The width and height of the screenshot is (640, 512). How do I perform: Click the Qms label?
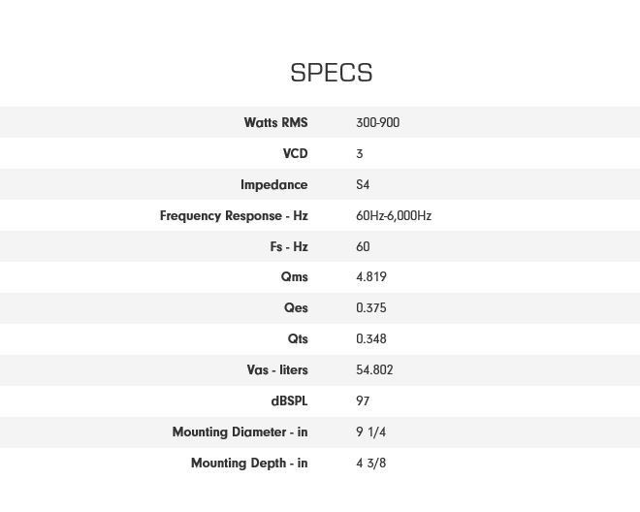[x=294, y=277]
